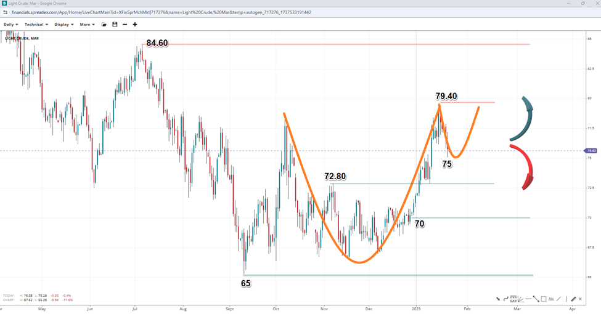Open the Daily timeframe dropdown
This screenshot has height=314, width=601.
10,25
